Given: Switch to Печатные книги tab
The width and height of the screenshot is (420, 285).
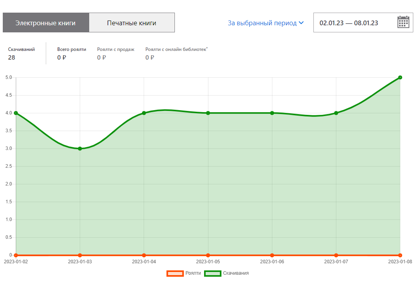Looking at the screenshot, I should pos(131,23).
